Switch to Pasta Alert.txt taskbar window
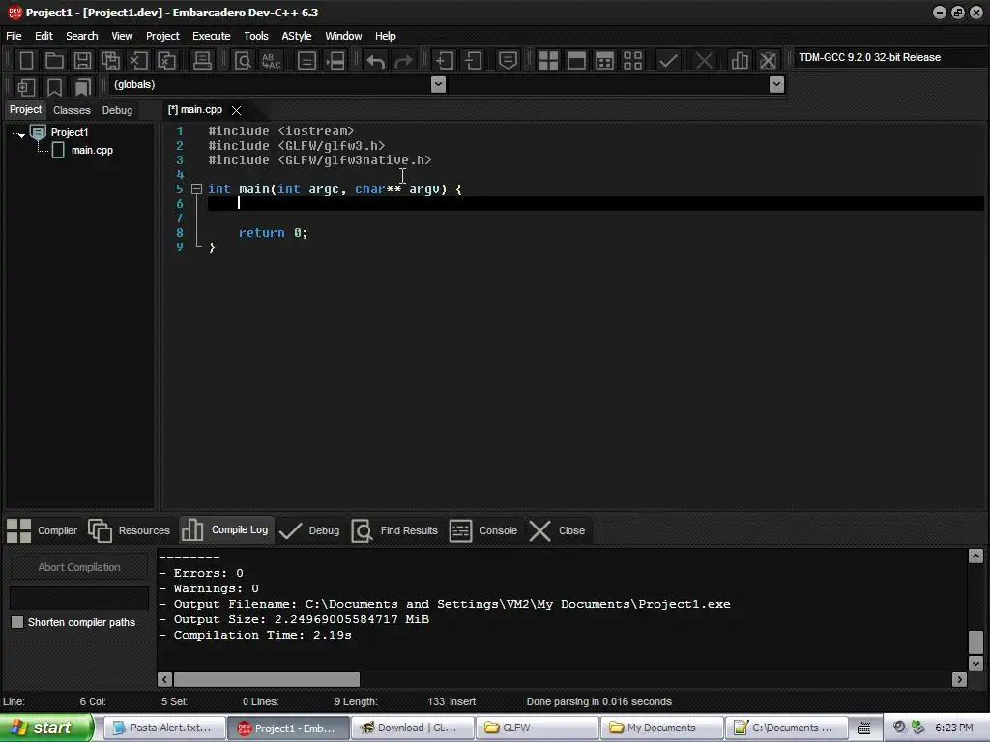The image size is (990, 742). click(164, 728)
